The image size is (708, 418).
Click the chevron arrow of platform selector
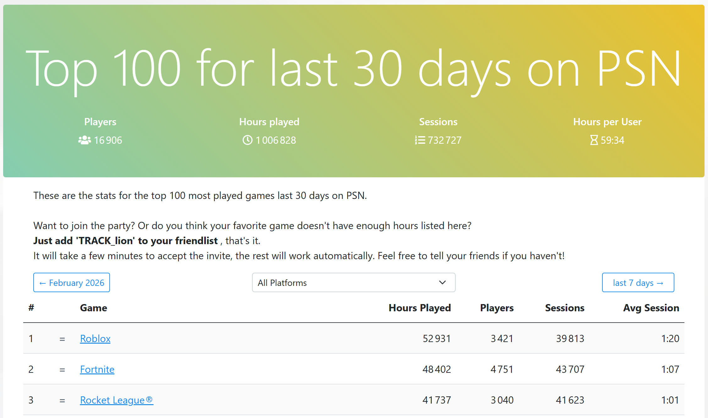442,283
